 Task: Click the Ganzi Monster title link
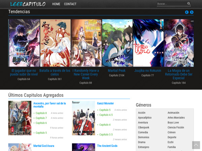tap(105, 103)
